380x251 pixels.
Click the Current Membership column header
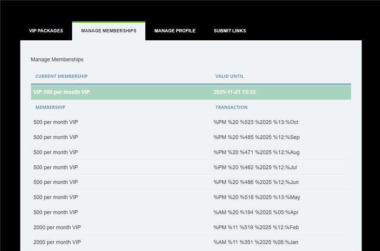coord(61,76)
